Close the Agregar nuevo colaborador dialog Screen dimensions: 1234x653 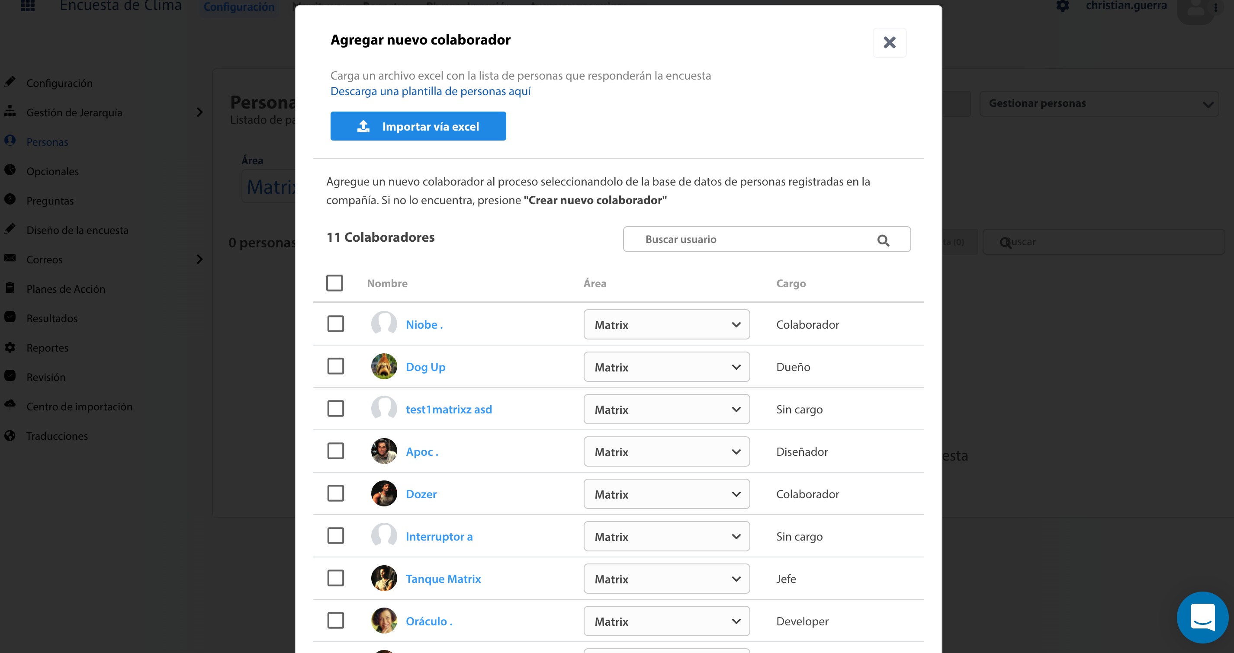click(889, 43)
